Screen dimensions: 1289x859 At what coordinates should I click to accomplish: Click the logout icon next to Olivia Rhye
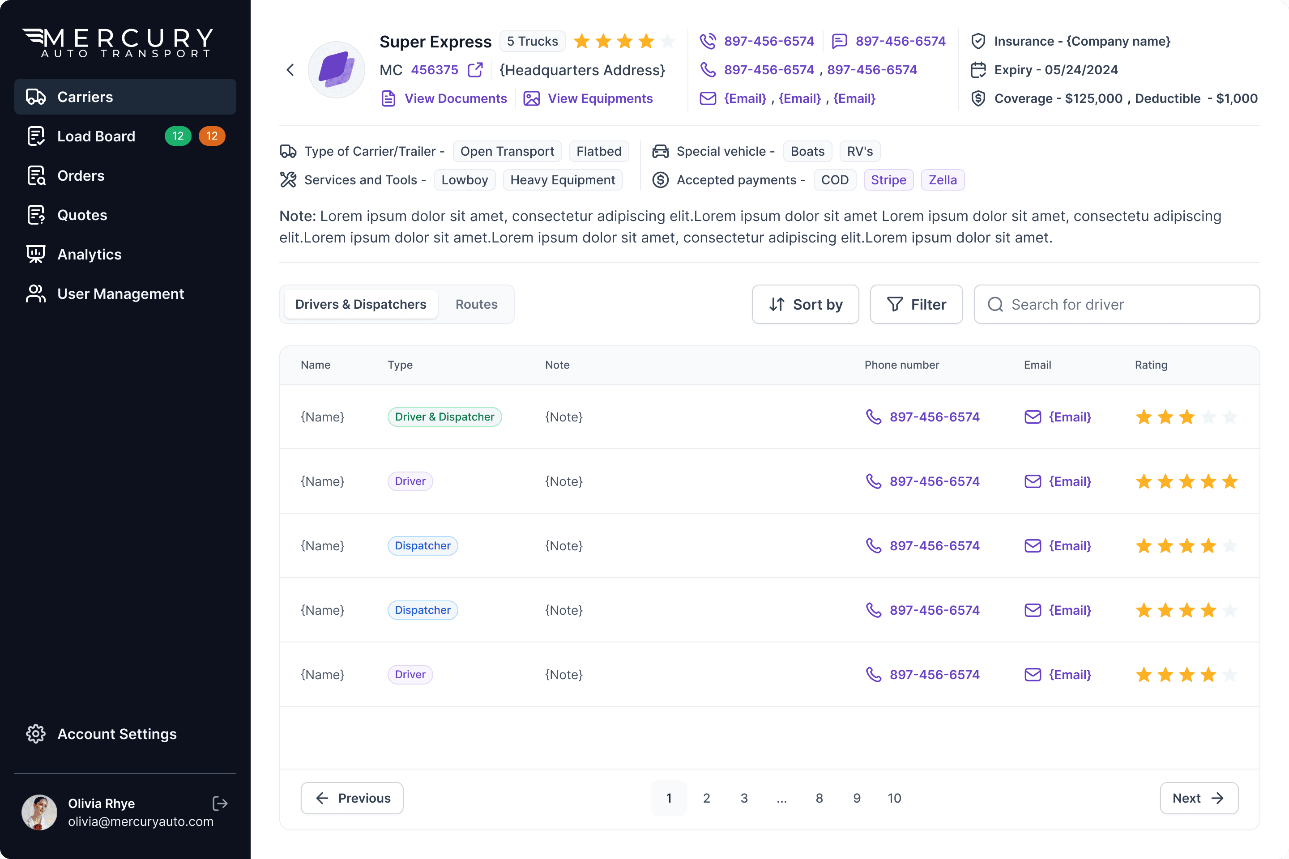pyautogui.click(x=220, y=803)
